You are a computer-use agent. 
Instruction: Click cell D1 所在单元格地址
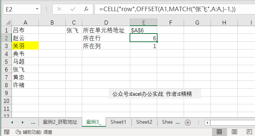click(x=106, y=30)
